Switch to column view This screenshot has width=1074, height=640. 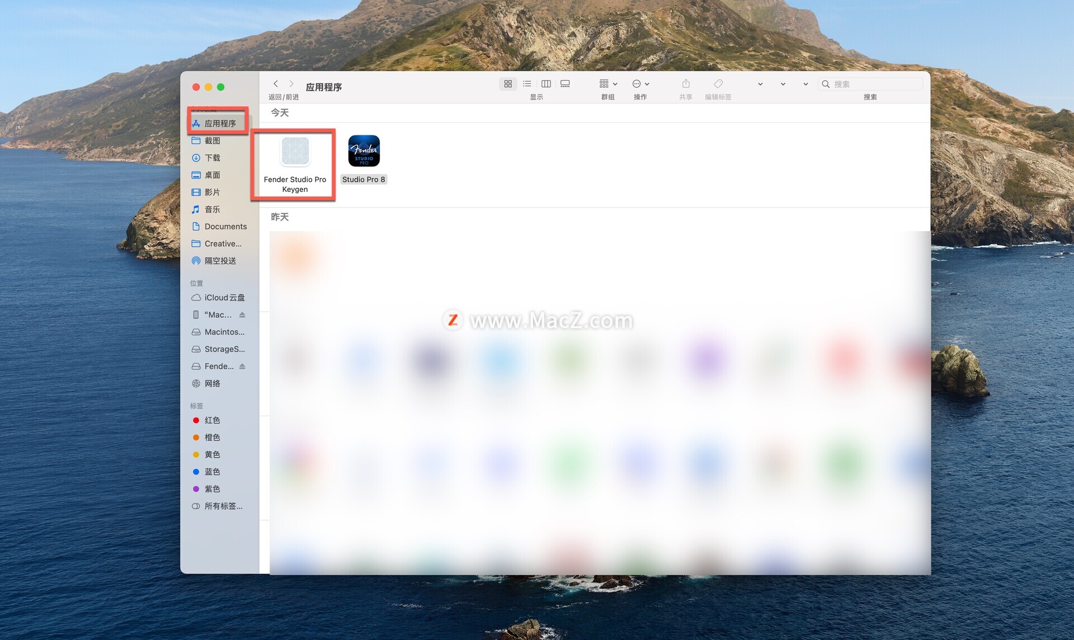coord(546,84)
